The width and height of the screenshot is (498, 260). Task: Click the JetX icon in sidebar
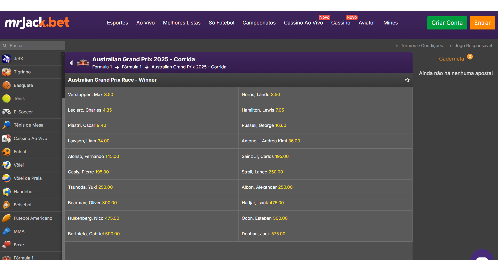coord(6,59)
